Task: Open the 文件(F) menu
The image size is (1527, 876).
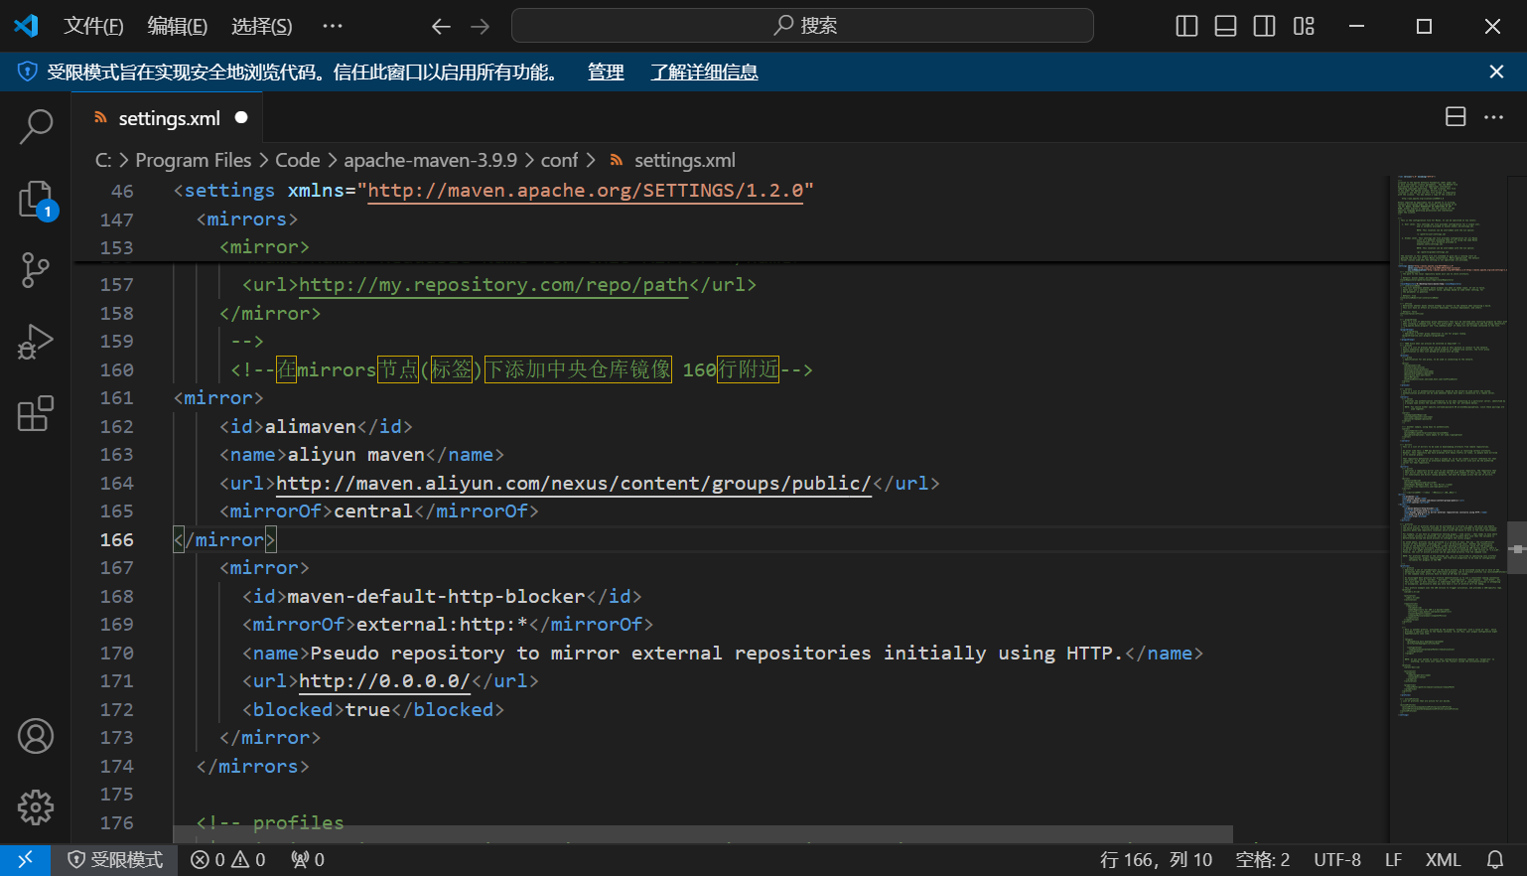Action: click(93, 26)
